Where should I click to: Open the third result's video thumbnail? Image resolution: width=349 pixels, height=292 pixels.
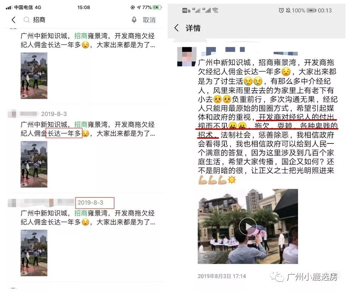pos(34,253)
